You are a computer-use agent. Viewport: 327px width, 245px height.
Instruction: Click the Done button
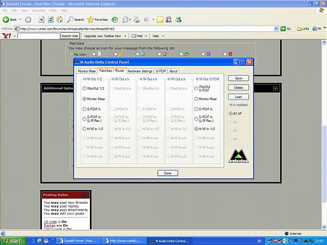click(x=167, y=173)
